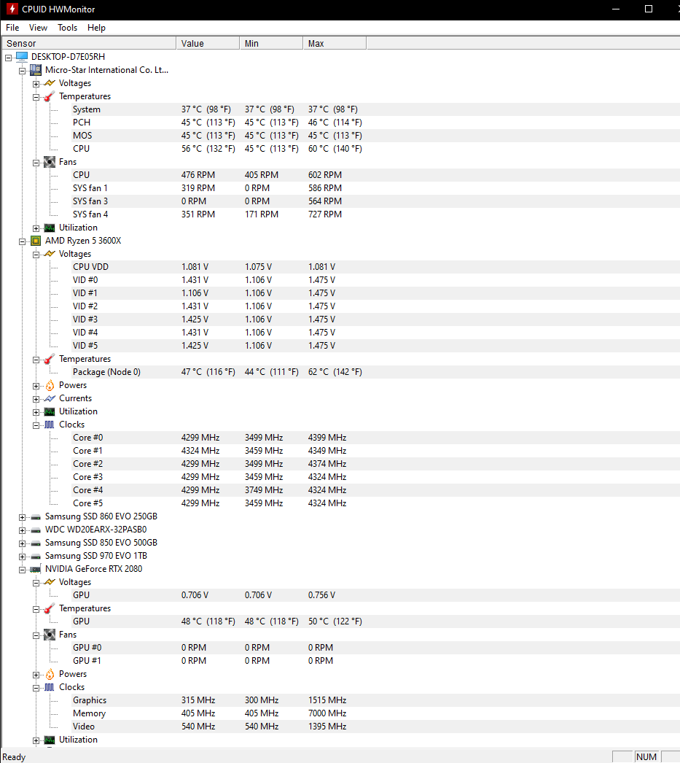Click the RTX 2080 Fans icon

click(50, 635)
